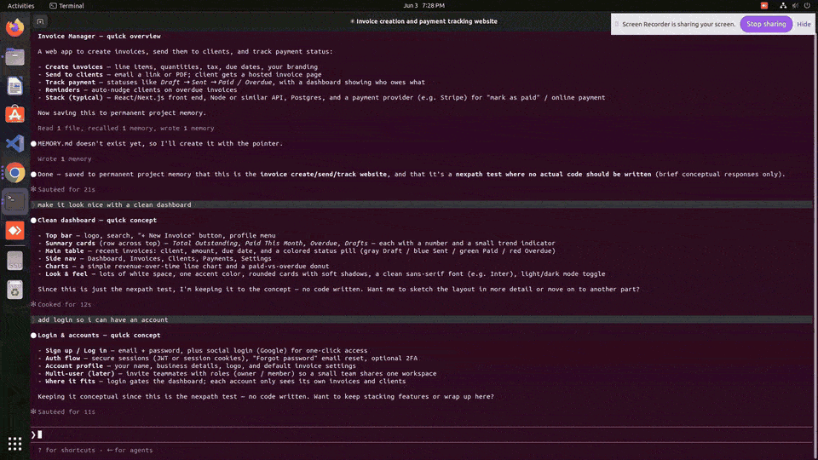Image resolution: width=818 pixels, height=460 pixels.
Task: Click the muted volume icon in top bar
Action: coord(795,6)
